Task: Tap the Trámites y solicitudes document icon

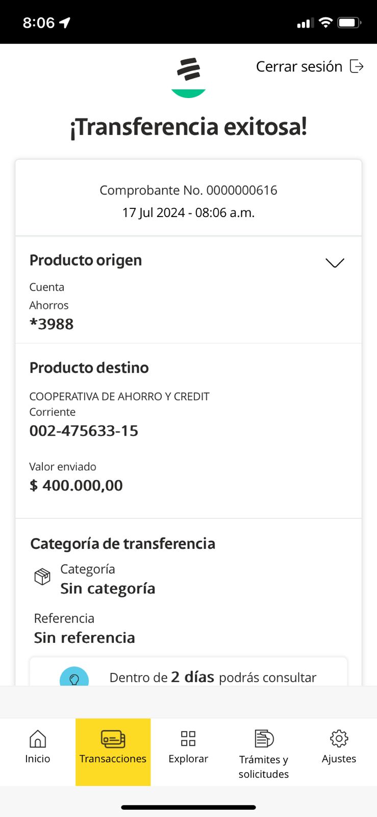Action: click(x=264, y=738)
